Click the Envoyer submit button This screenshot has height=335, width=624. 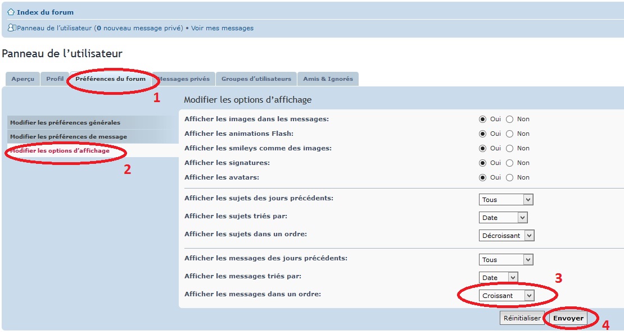click(x=568, y=318)
